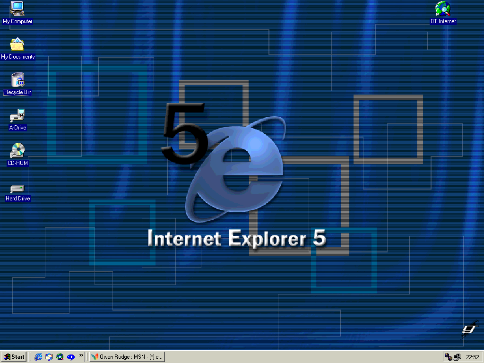Viewport: 484px width, 363px height.
Task: Switch to the Owen Rudge MSN taskbar window
Action: point(127,357)
